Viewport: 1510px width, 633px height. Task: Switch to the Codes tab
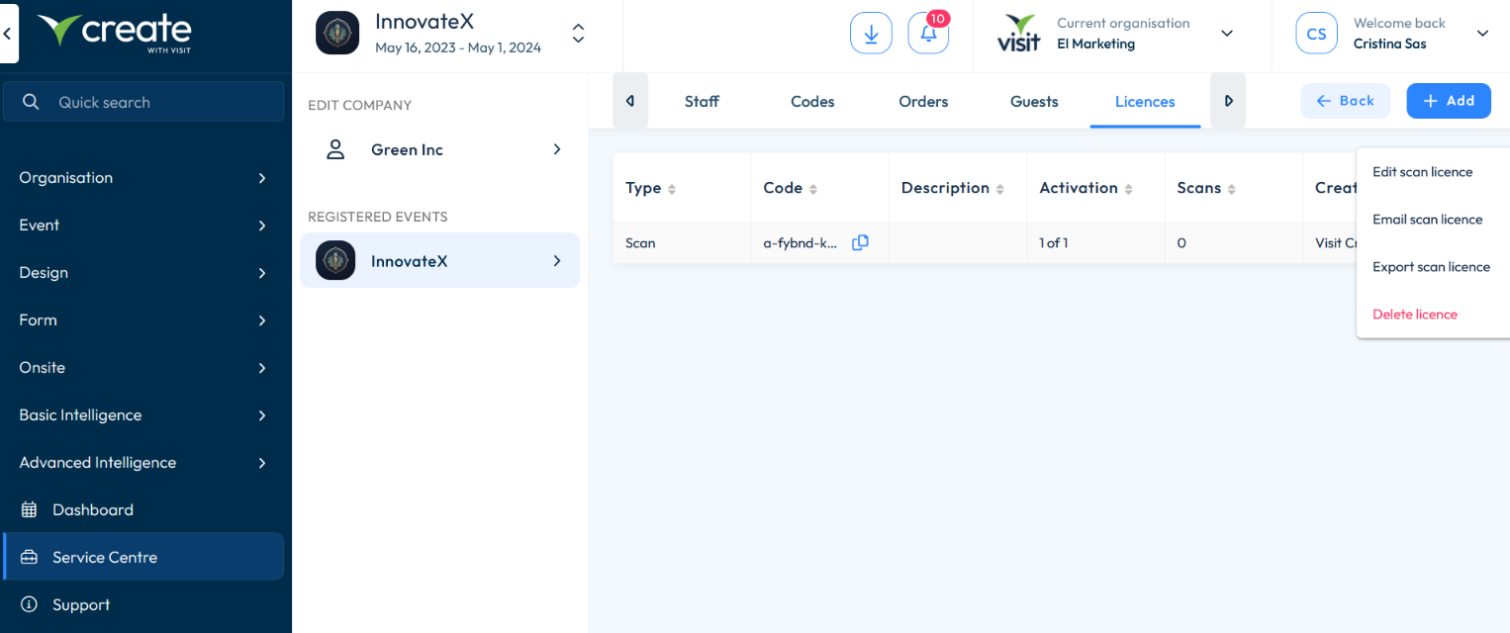812,101
